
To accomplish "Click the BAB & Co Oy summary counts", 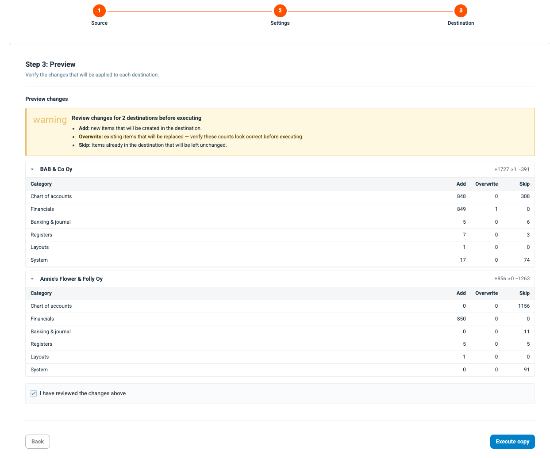I will click(512, 169).
